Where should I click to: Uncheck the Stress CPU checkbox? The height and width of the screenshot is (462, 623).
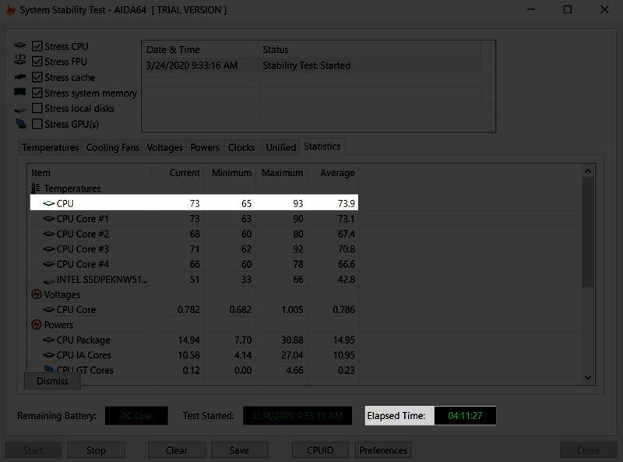point(37,46)
